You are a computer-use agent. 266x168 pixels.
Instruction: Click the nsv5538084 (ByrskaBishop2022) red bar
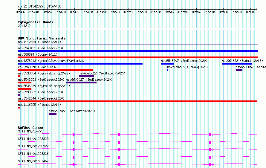[x=19, y=76]
